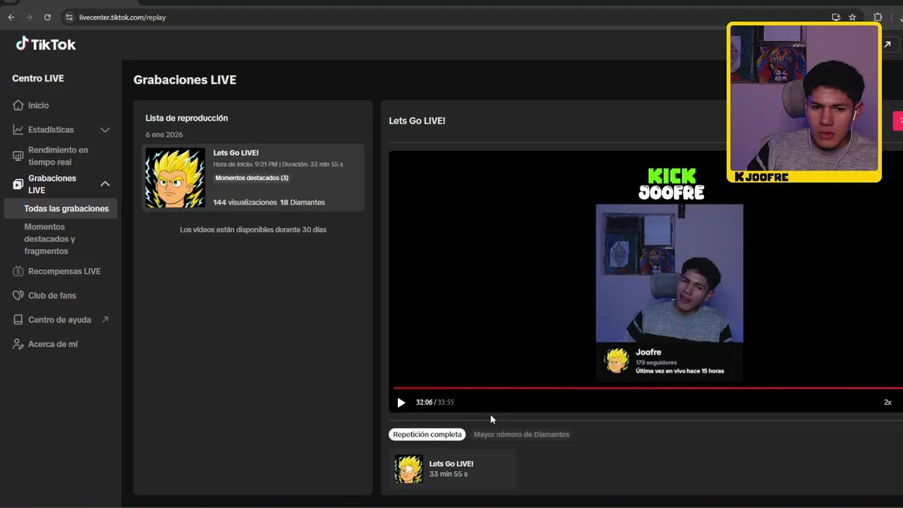This screenshot has width=903, height=508.
Task: Switch to Mayor número de Diamantes tab
Action: pyautogui.click(x=521, y=435)
